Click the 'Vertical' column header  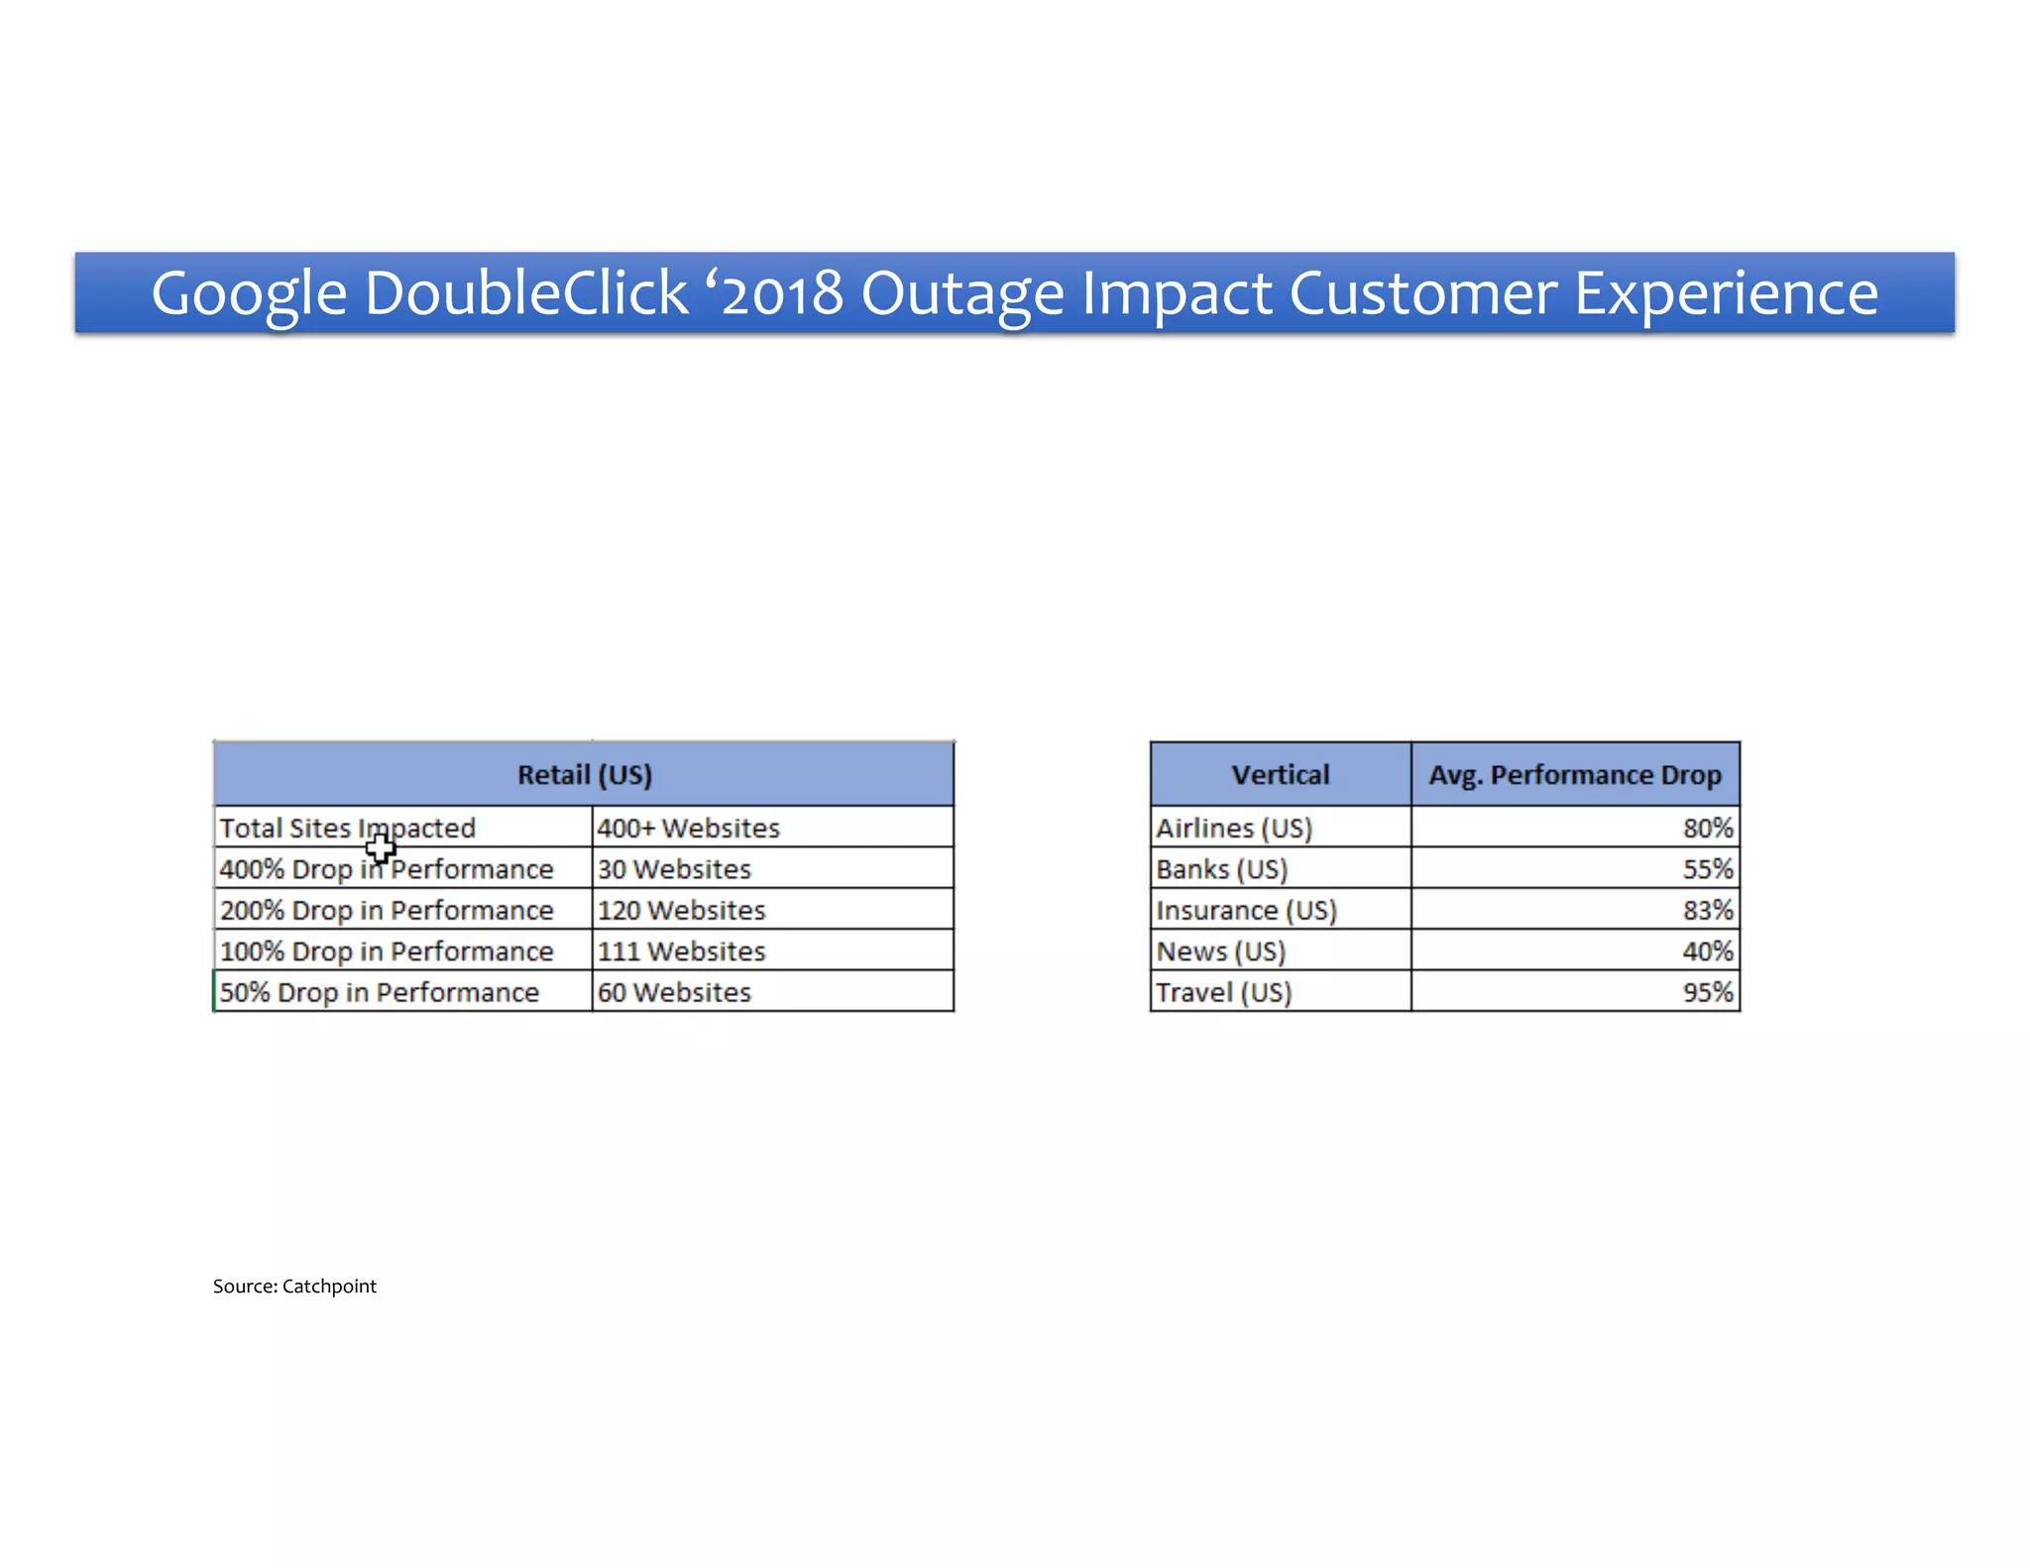1281,774
